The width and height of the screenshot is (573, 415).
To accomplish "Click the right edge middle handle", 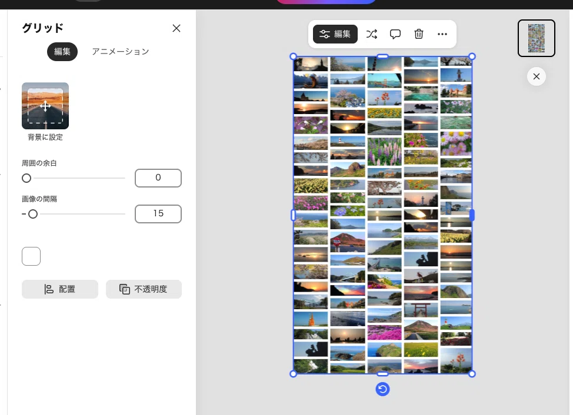I will [472, 215].
